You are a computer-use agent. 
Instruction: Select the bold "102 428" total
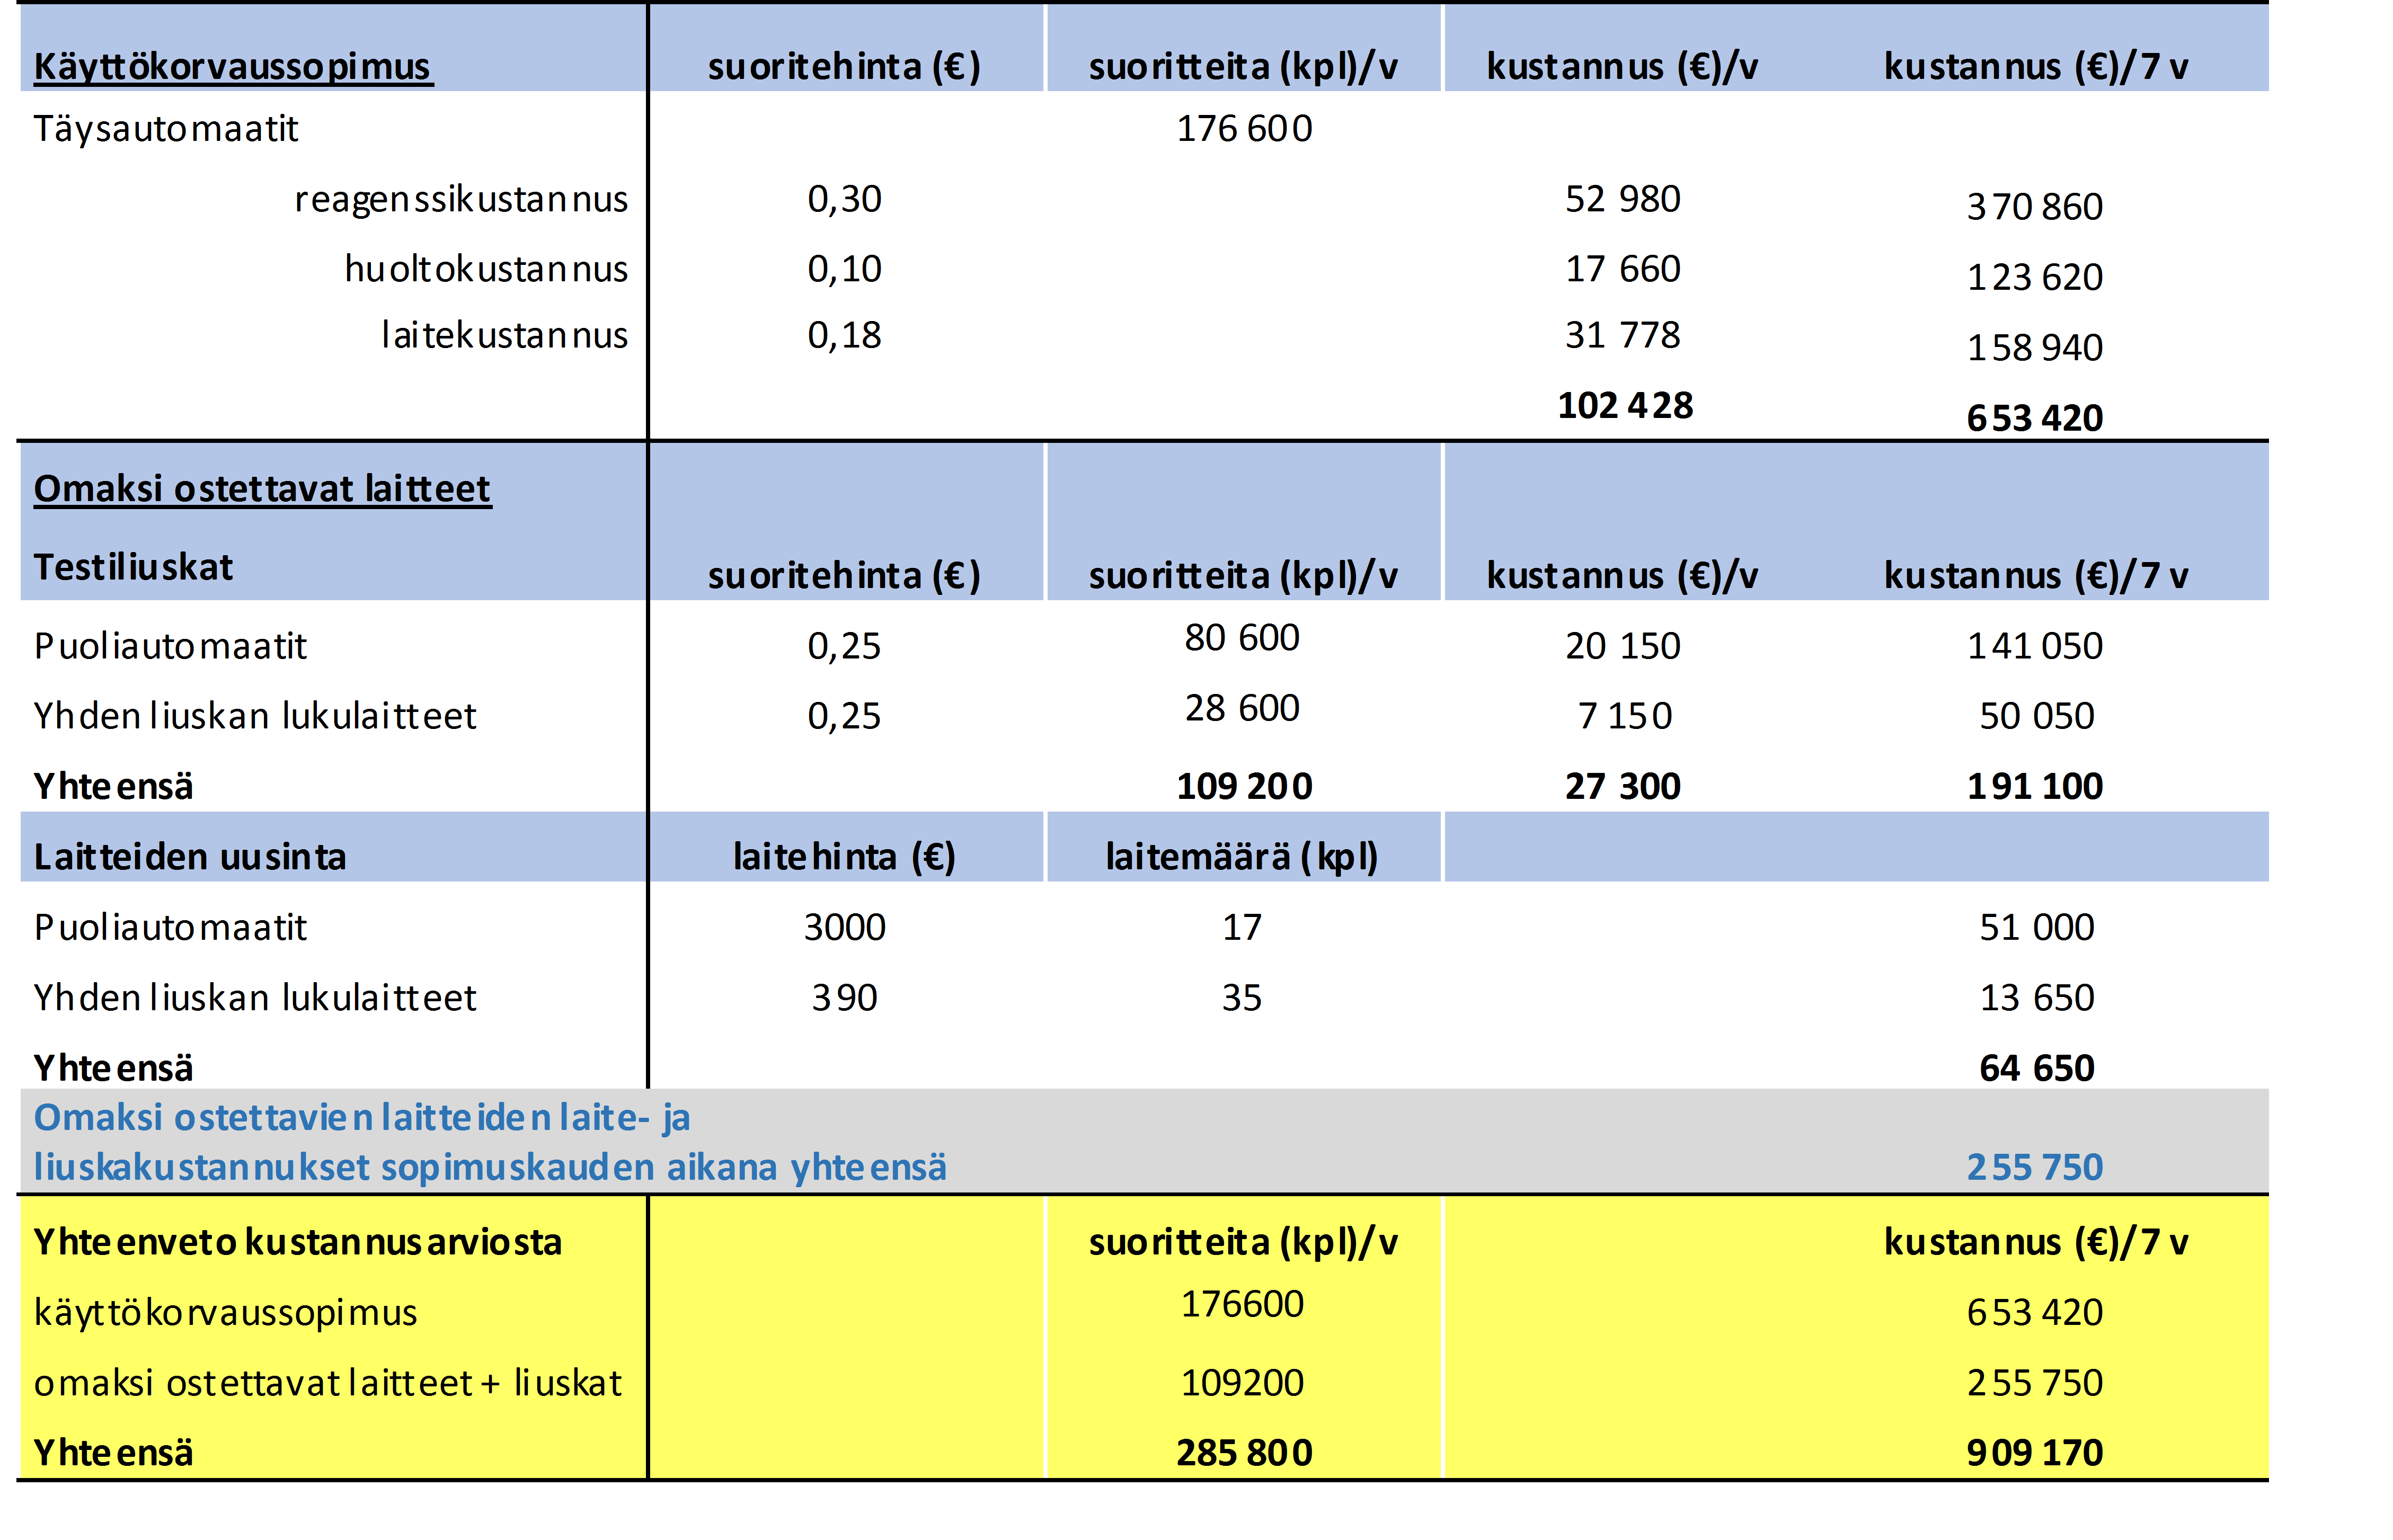(x=1625, y=405)
